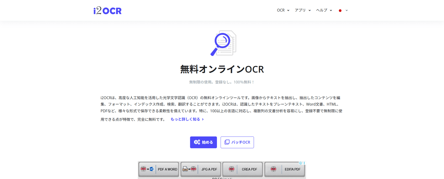This screenshot has height=179, width=444.
Task: Follow the もっと詳しく知る link
Action: click(x=185, y=119)
